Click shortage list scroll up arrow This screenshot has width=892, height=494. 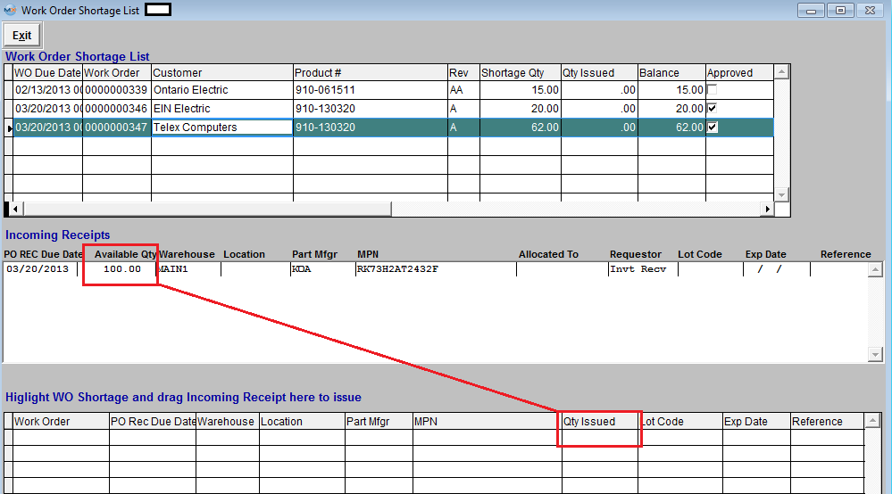pyautogui.click(x=781, y=72)
